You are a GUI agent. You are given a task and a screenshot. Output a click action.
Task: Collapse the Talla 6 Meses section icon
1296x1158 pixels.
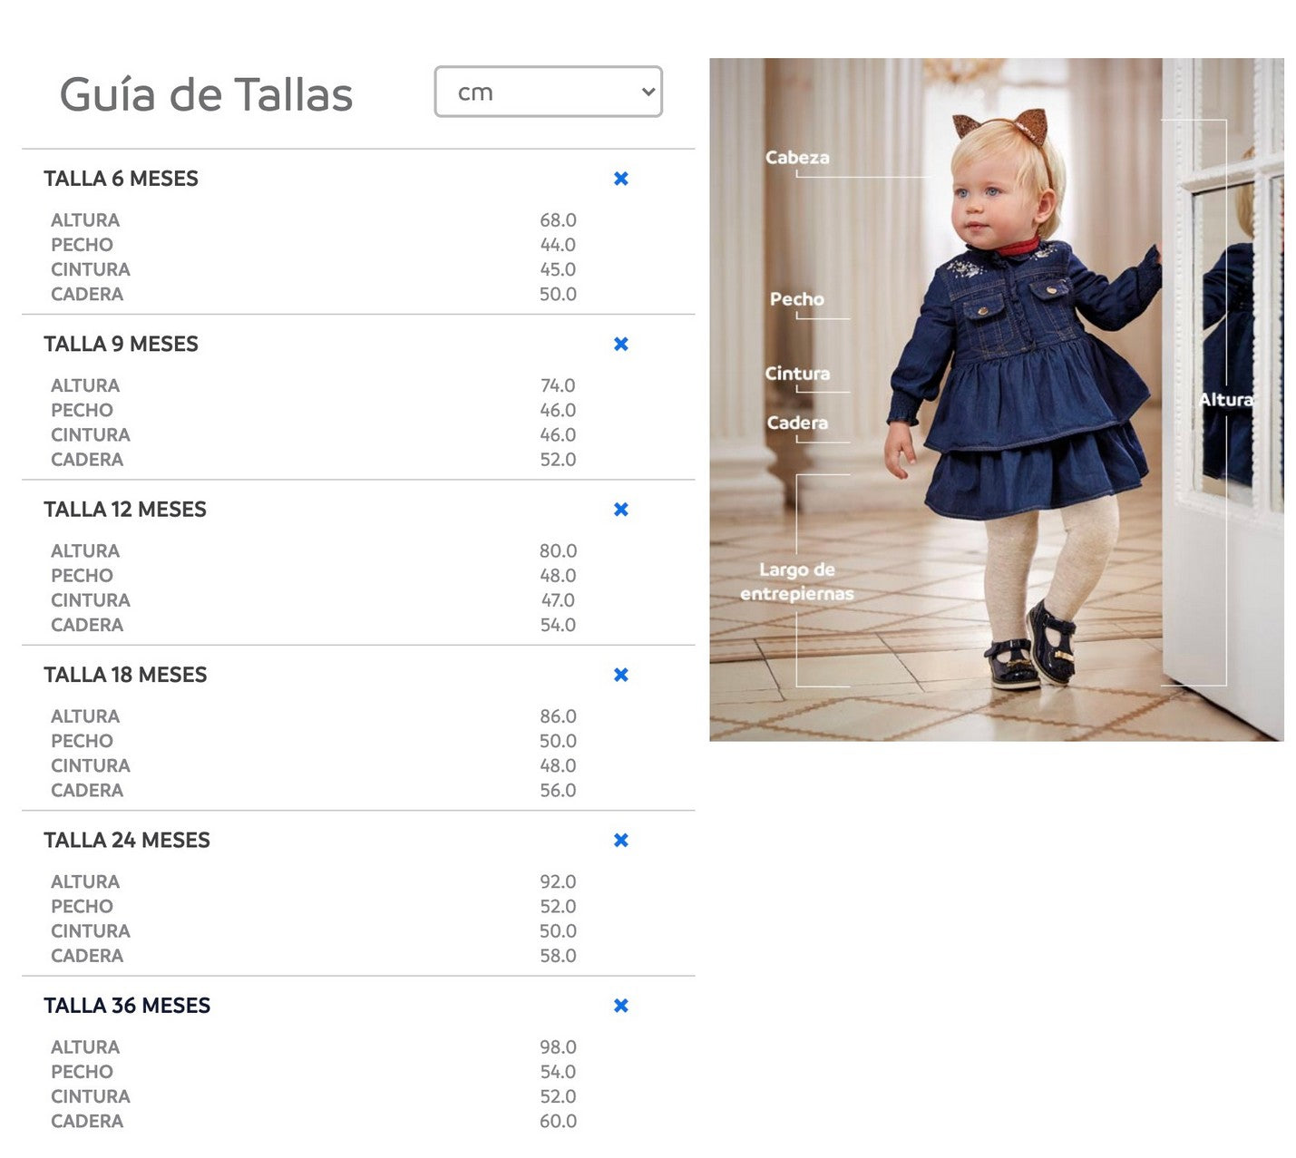pos(621,179)
